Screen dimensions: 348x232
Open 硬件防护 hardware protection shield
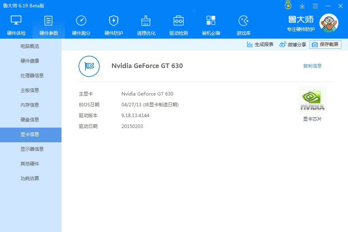tap(114, 26)
